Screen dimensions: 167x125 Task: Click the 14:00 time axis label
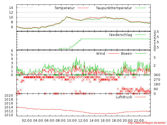coord(94,121)
